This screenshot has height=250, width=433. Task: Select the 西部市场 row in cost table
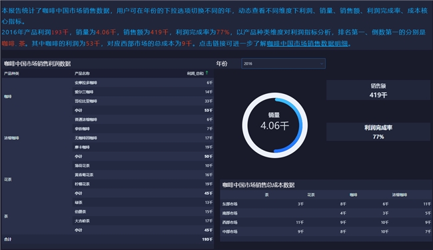(326, 222)
